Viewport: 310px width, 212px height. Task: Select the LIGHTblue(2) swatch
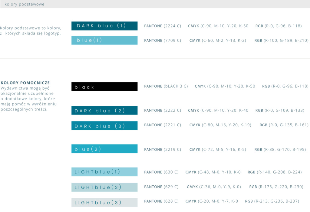104,187
